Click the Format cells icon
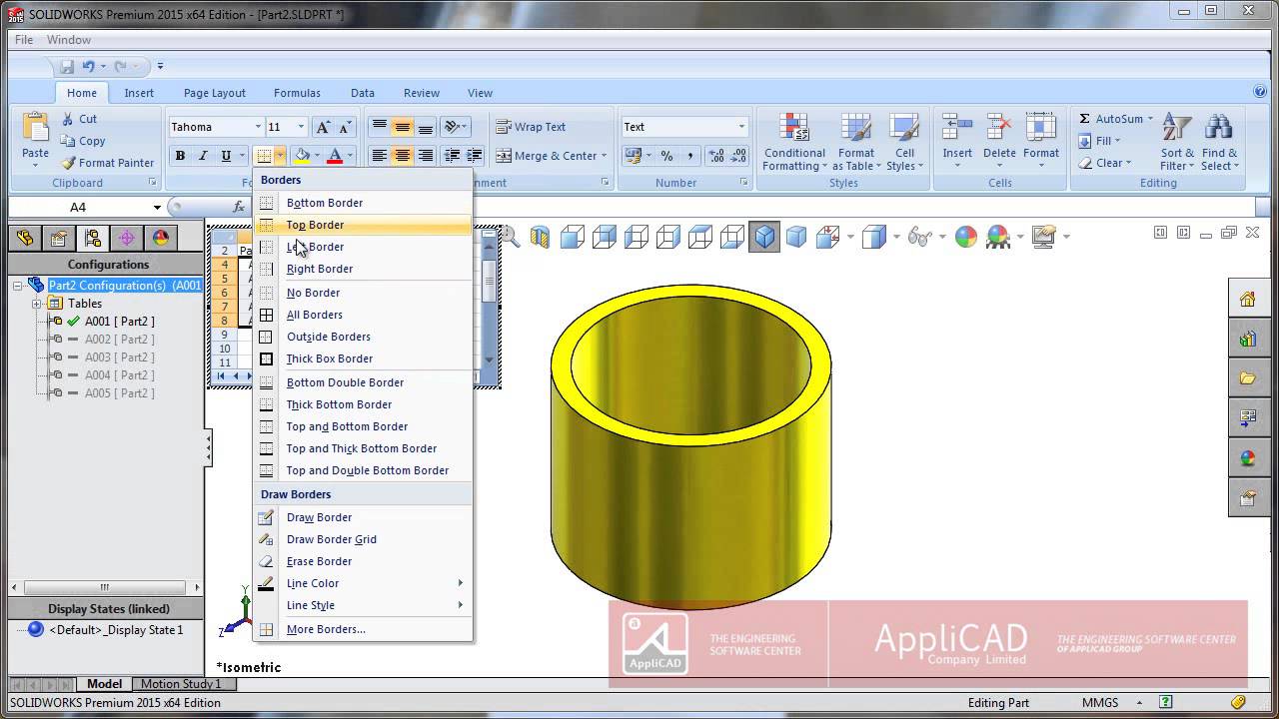Screen dimensions: 1279x719 coord(1040,127)
